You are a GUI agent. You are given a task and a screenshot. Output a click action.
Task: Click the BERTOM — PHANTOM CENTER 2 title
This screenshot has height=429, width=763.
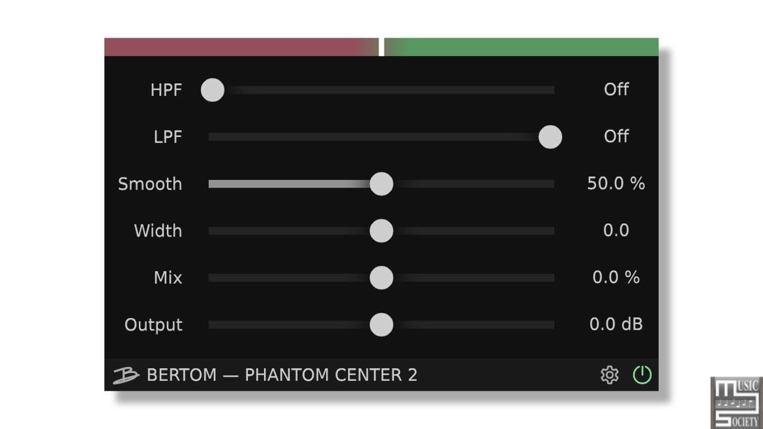282,375
